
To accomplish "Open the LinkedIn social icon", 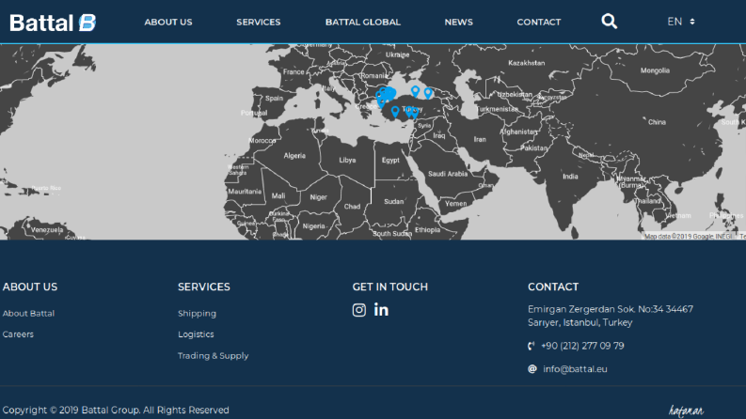I will [381, 310].
